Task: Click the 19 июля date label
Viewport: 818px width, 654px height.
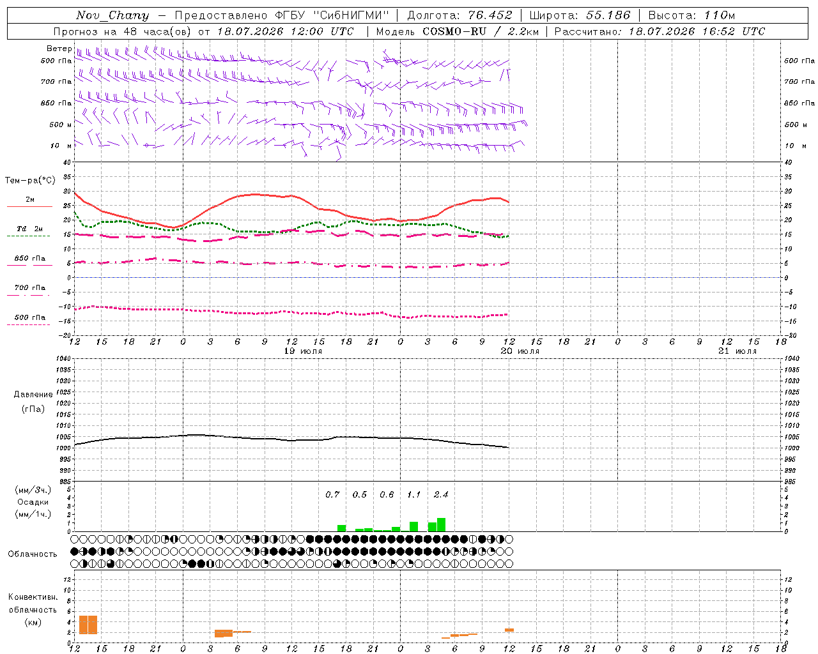Action: point(302,351)
